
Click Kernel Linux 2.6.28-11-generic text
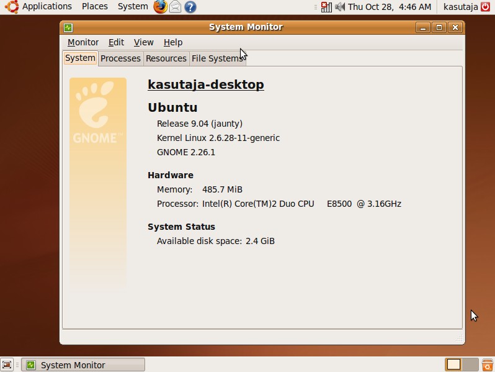tap(218, 138)
